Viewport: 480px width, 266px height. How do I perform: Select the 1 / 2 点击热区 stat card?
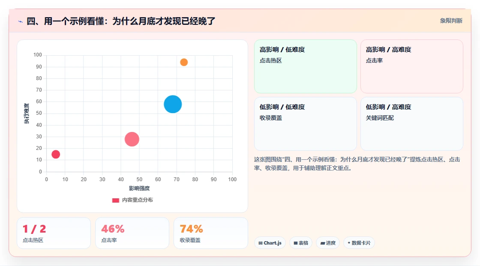(x=54, y=233)
